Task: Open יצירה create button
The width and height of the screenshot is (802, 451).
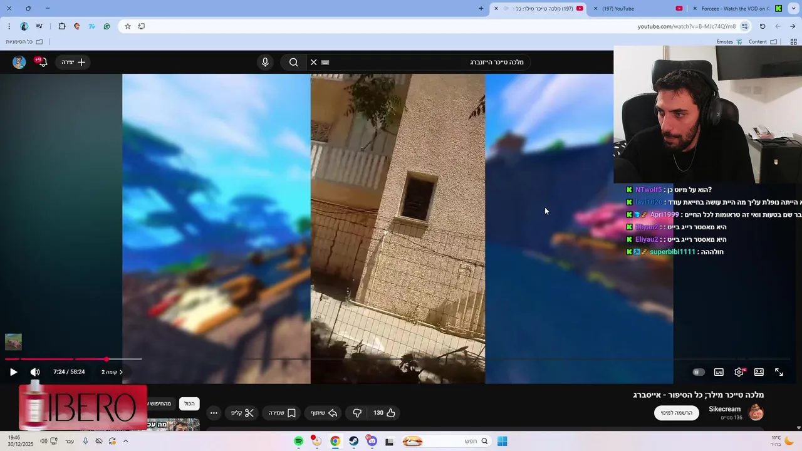Action: pos(73,62)
